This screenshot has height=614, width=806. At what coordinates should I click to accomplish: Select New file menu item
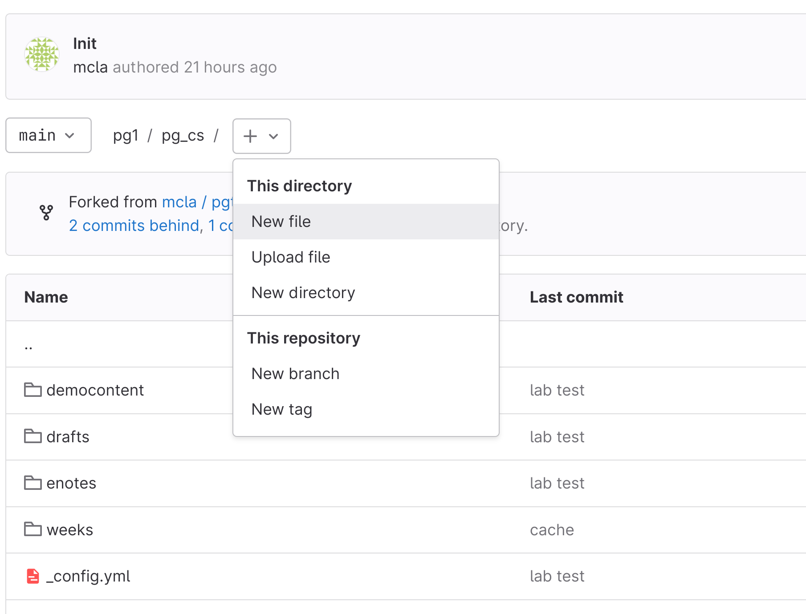pyautogui.click(x=366, y=222)
